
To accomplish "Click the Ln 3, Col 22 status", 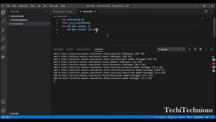I will [160, 117].
